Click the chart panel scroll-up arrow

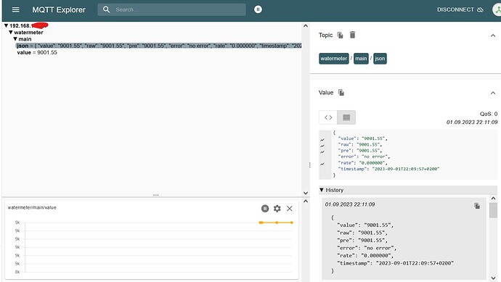[x=306, y=202]
